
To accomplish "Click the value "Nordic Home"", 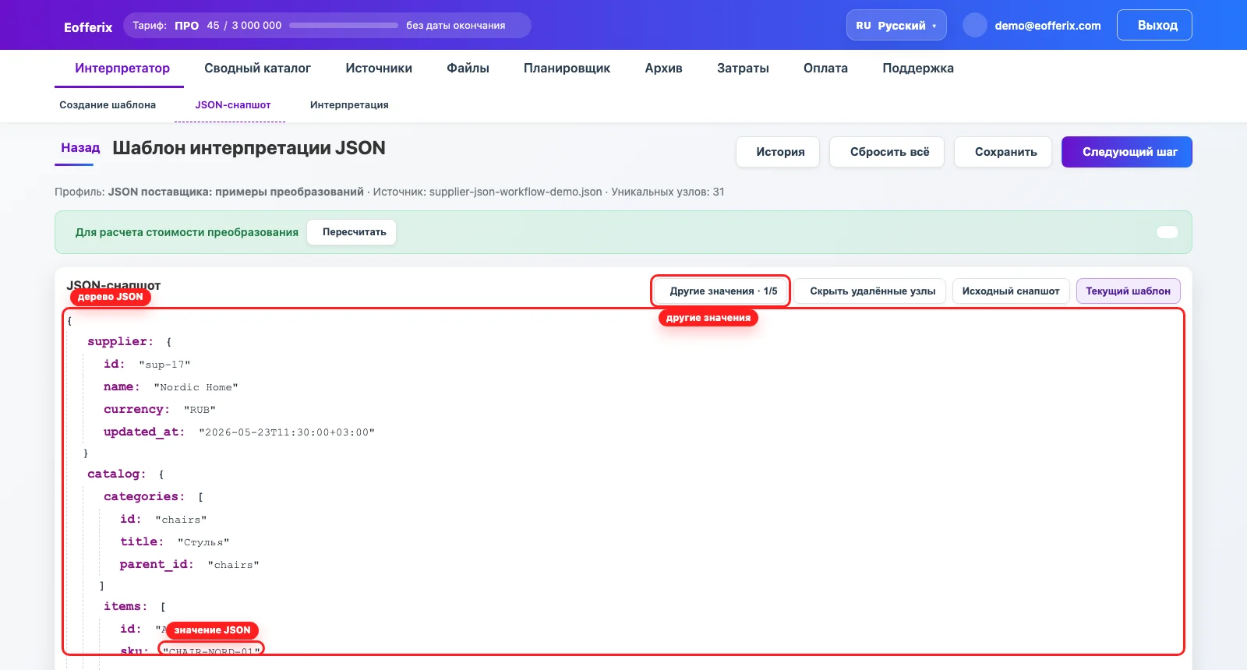I will click(196, 387).
